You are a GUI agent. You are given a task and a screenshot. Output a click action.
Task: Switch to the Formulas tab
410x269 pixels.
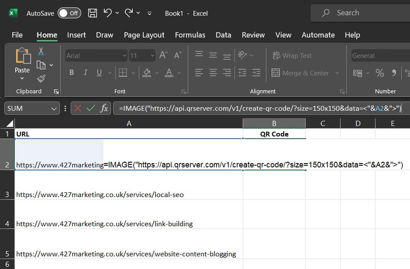[190, 35]
